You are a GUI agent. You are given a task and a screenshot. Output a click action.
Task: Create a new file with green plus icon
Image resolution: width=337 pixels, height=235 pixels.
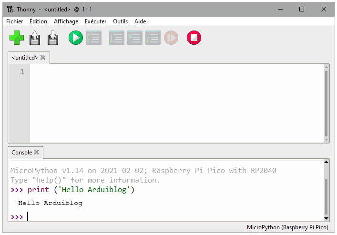(17, 38)
